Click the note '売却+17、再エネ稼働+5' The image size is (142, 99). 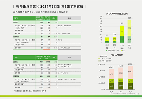click(x=65, y=26)
